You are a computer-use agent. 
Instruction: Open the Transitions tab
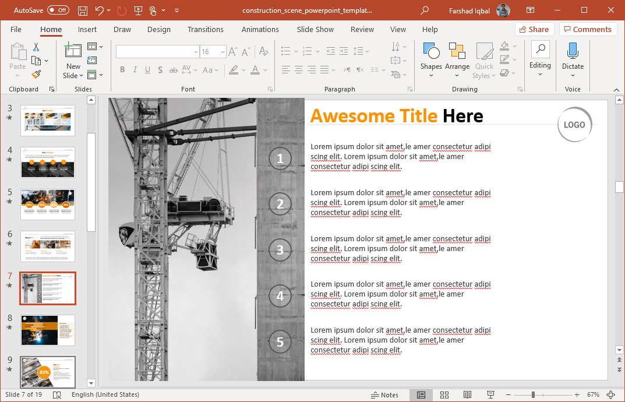click(205, 29)
